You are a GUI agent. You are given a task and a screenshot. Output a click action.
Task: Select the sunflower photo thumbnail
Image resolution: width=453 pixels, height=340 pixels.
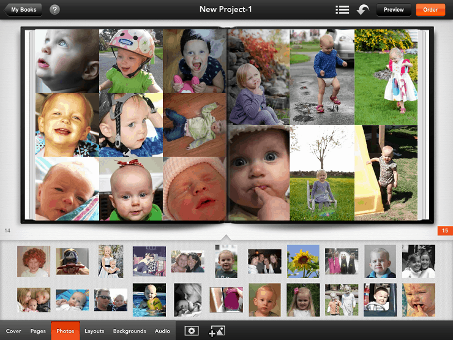[x=303, y=262]
